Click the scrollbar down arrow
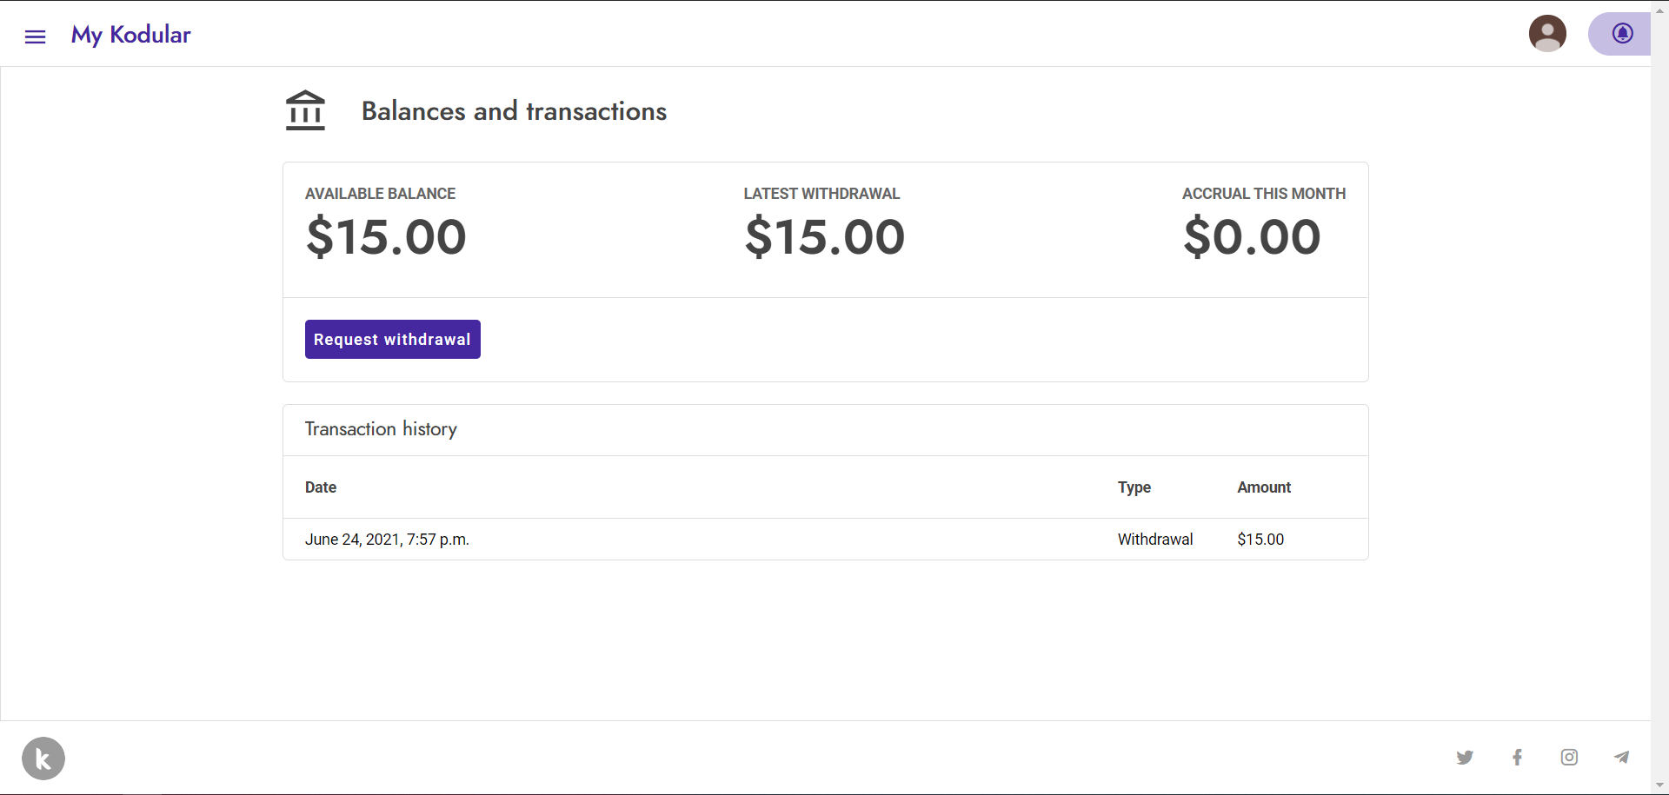 click(x=1659, y=785)
